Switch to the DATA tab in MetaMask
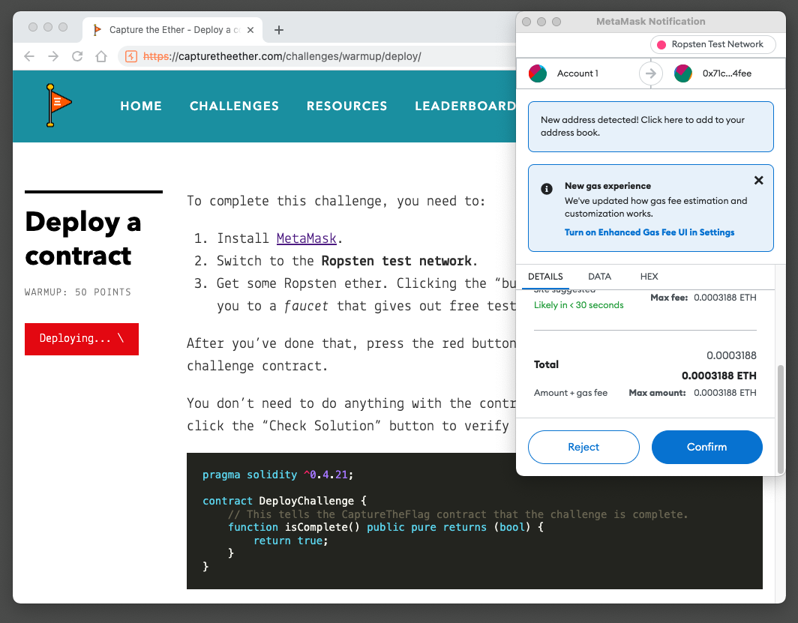The image size is (798, 623). point(599,277)
